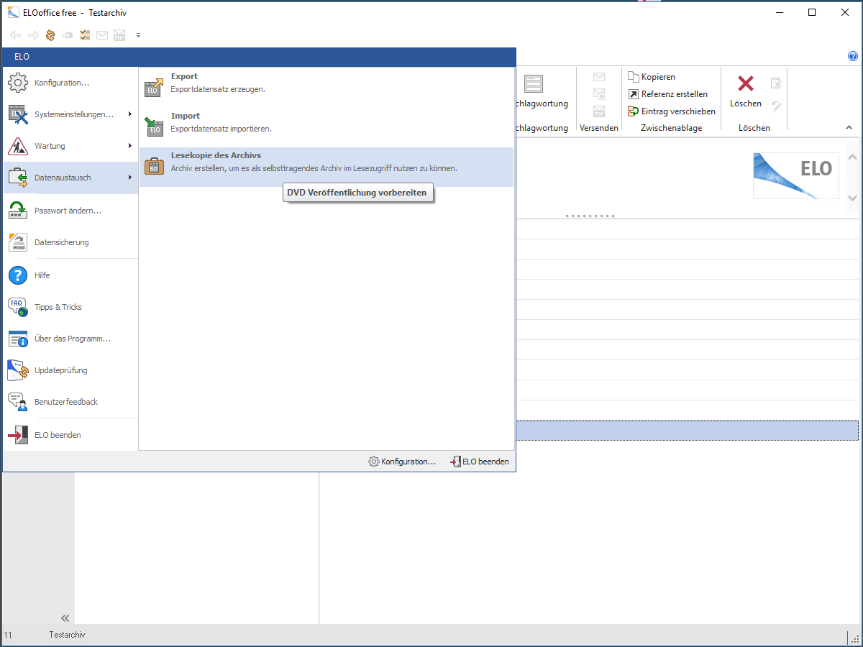
Task: Collapse the ribbon with the chevron
Action: click(849, 128)
